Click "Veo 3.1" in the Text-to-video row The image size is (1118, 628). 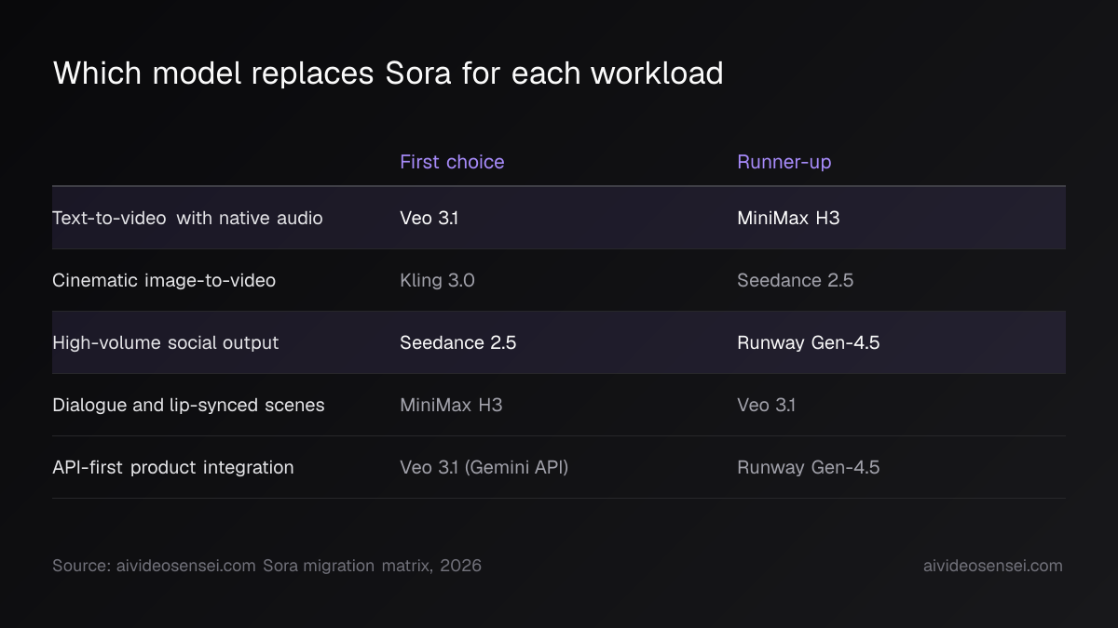[429, 218]
